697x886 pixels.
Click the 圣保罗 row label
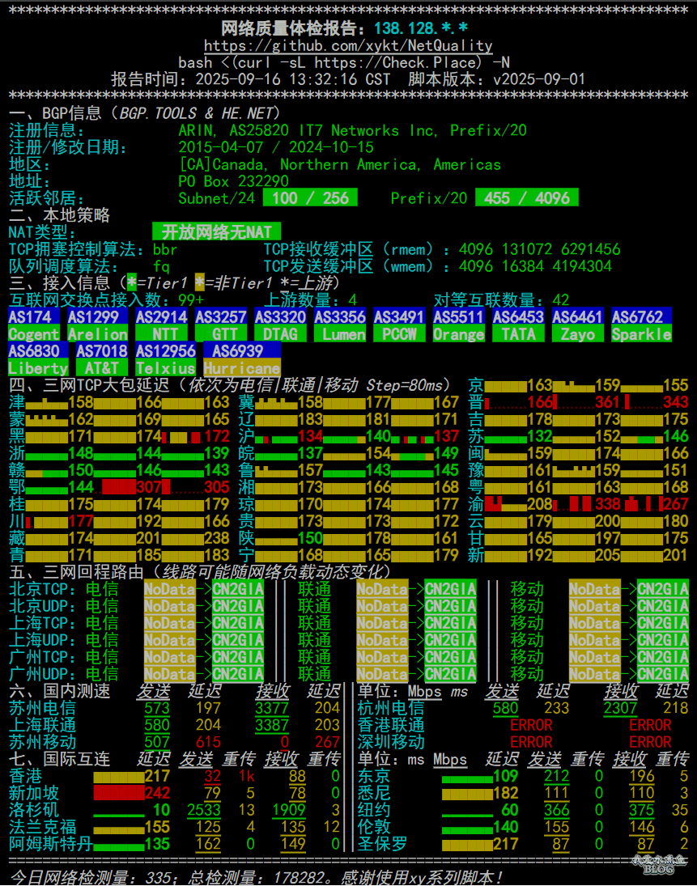382,844
